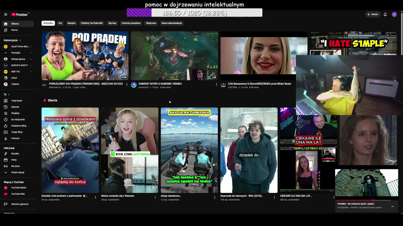Open the notifications bell

(x=385, y=14)
